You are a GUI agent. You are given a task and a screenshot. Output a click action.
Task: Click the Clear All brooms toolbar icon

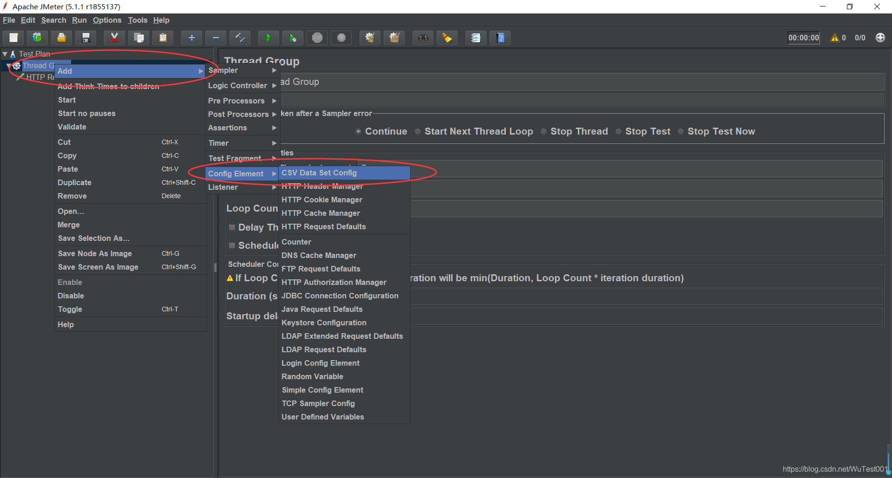pyautogui.click(x=394, y=38)
